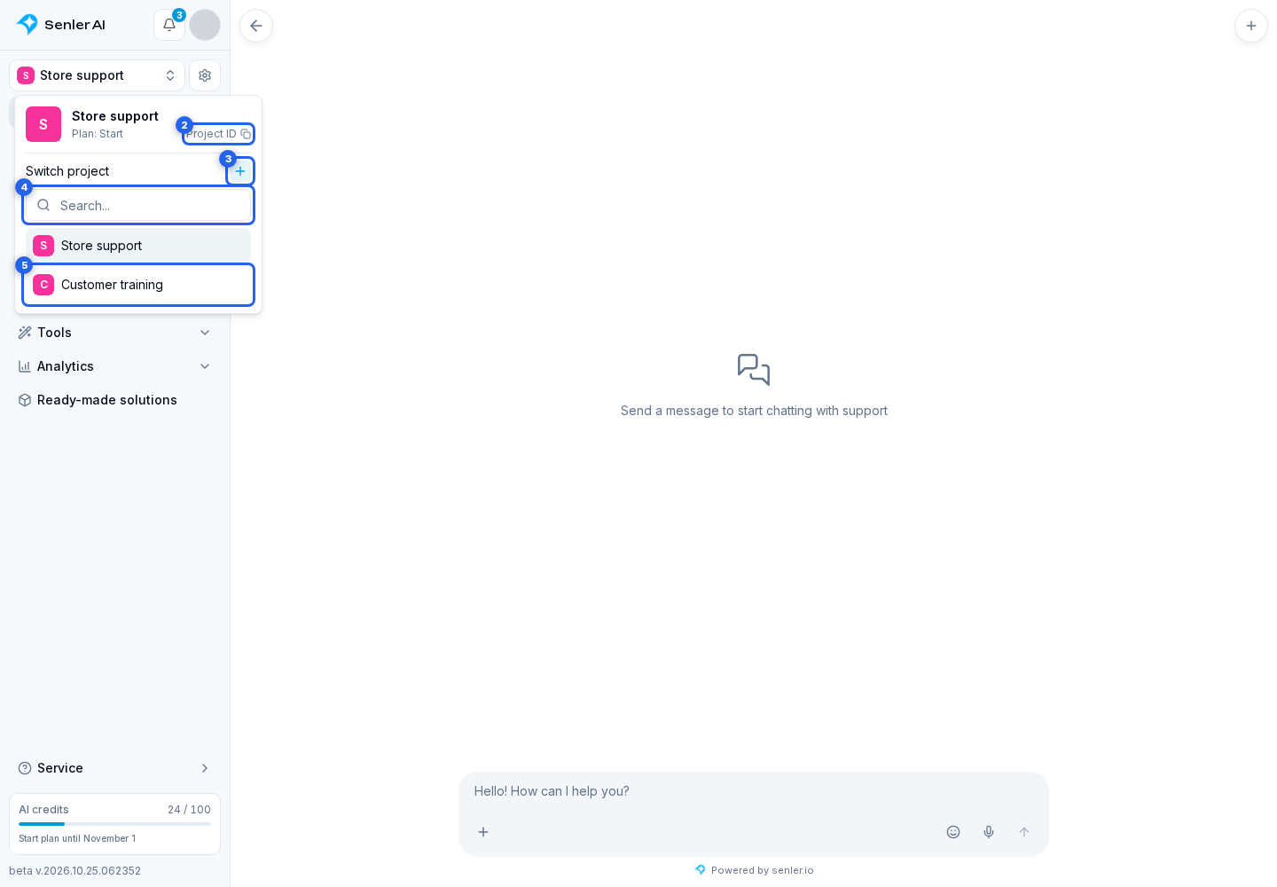The width and height of the screenshot is (1277, 887).
Task: Click the AI credits progress bar
Action: click(x=115, y=824)
